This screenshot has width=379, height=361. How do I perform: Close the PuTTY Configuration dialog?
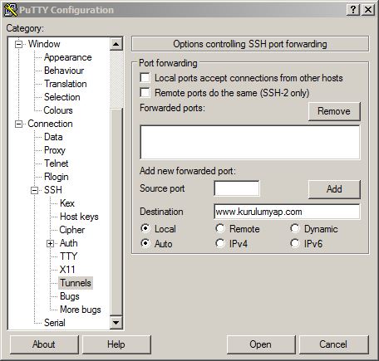click(x=368, y=10)
